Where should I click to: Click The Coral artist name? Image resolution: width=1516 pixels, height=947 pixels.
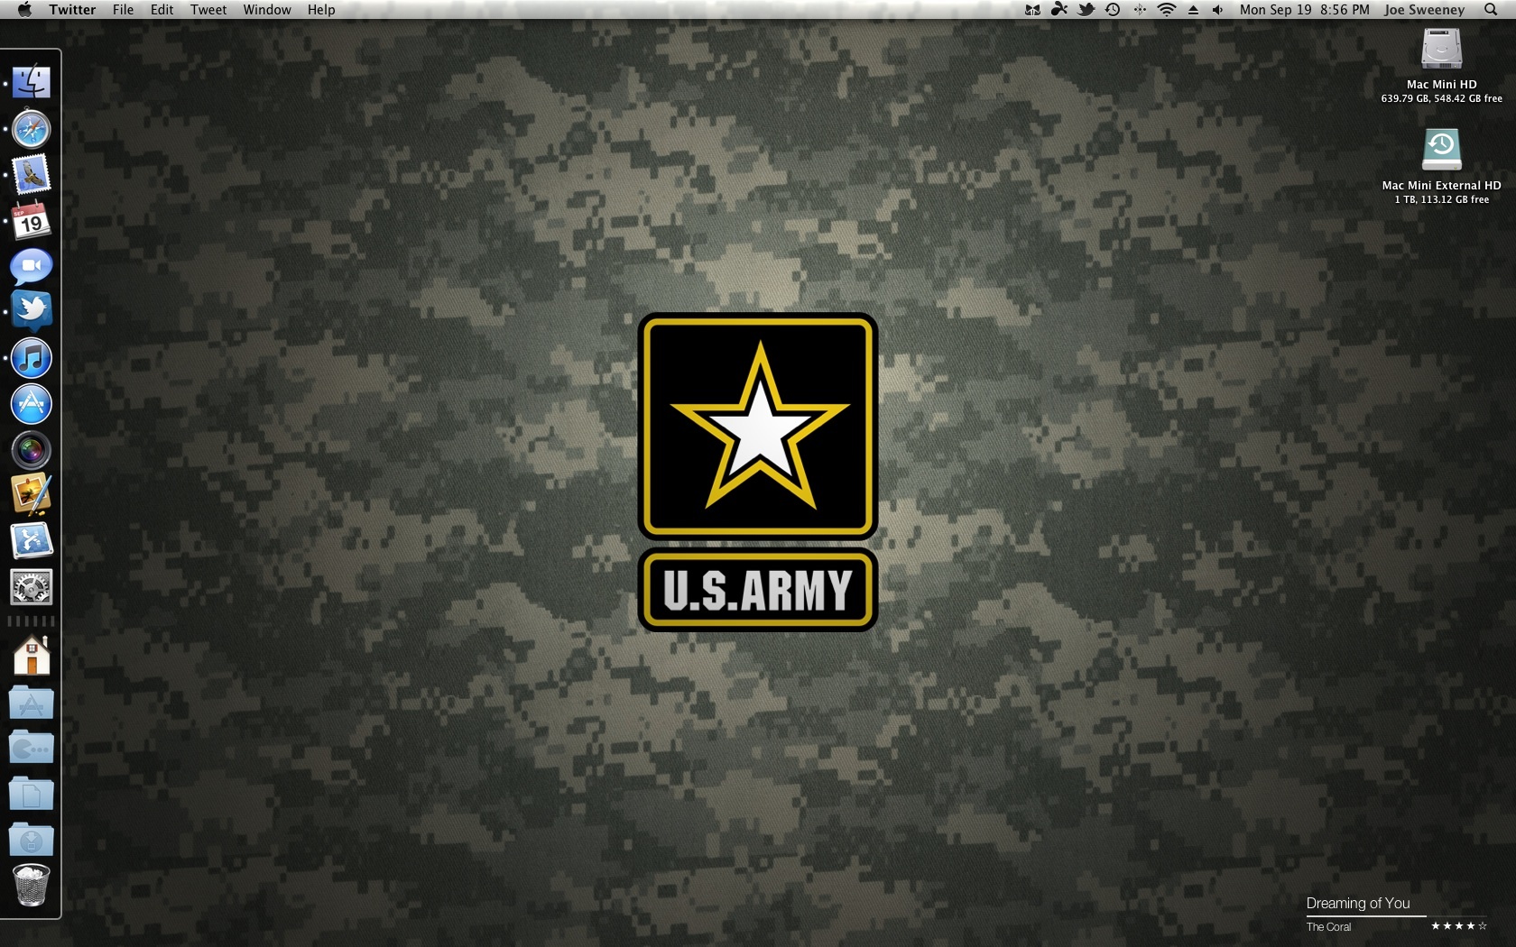(x=1328, y=926)
